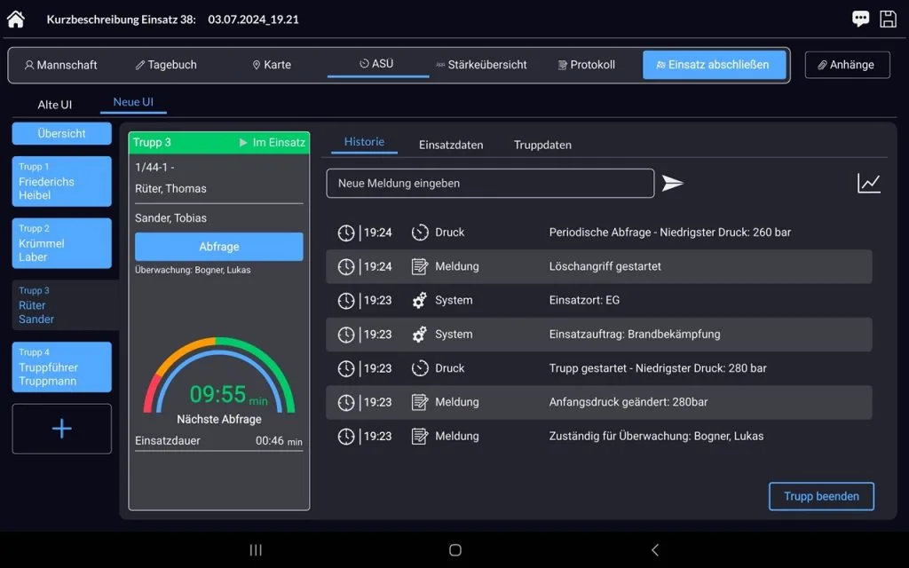
Task: Click the Abfrage button for Trupp 3
Action: [219, 247]
